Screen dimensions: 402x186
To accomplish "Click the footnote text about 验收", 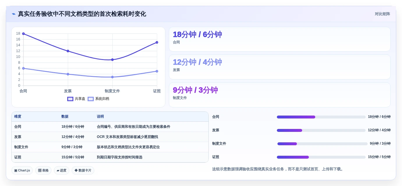I will tap(278, 169).
